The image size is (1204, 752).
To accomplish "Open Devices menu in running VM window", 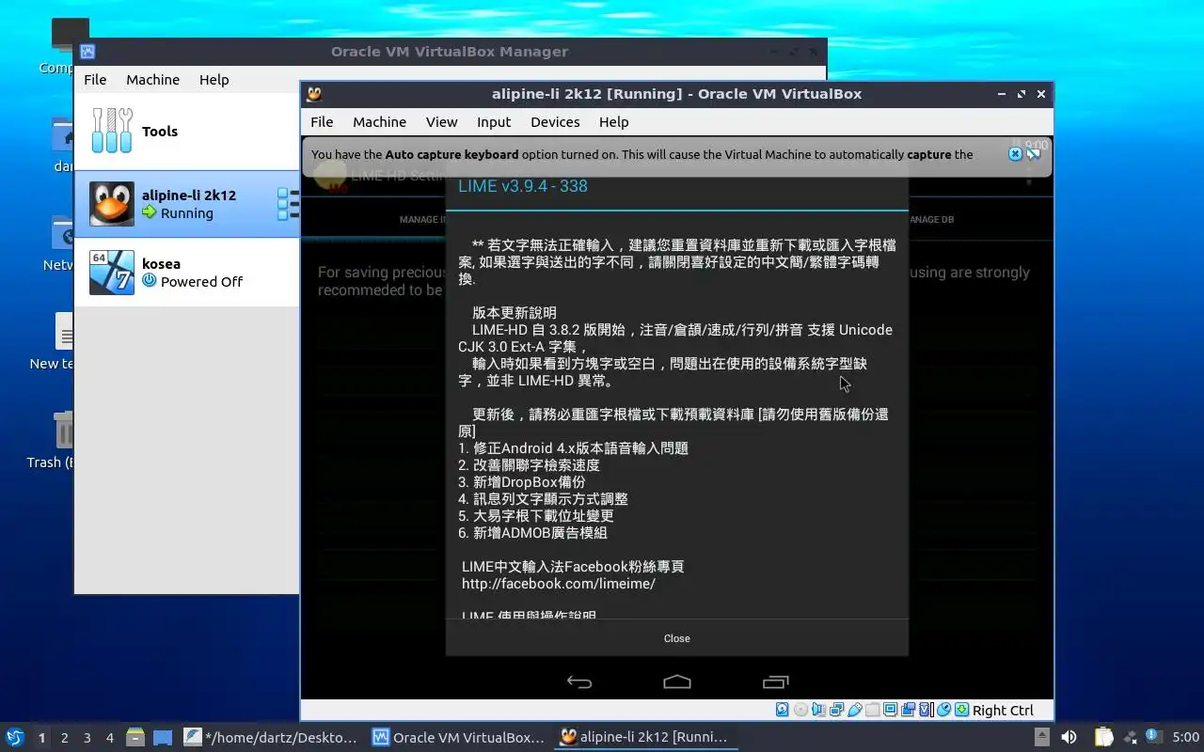I will pos(555,122).
